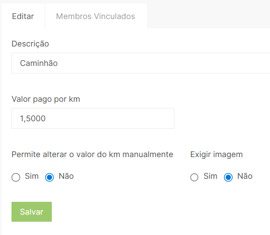Click Não label text for Exigir imagem
Image resolution: width=270 pixels, height=235 pixels.
tap(245, 176)
